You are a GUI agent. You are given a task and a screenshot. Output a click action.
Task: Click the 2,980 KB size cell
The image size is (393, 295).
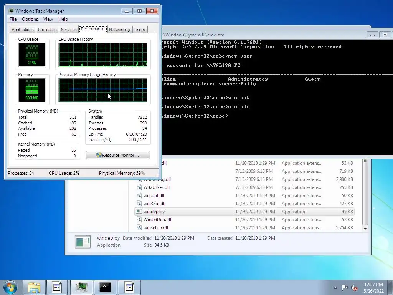point(344,179)
